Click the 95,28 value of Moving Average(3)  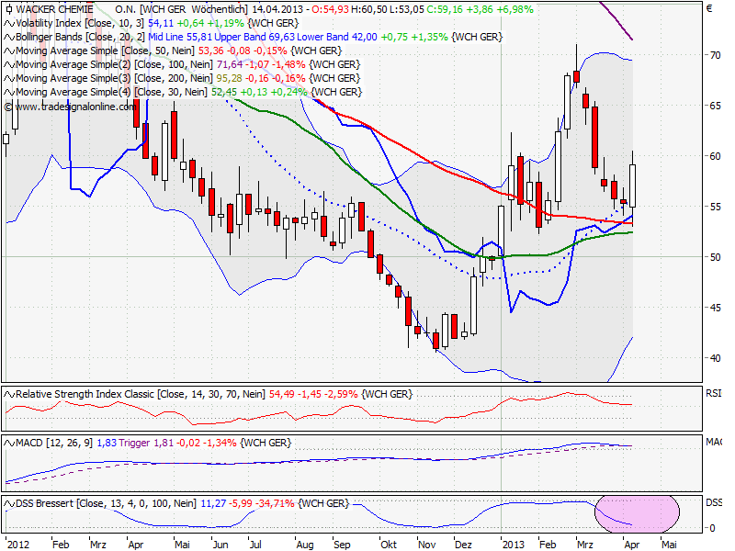[230, 78]
